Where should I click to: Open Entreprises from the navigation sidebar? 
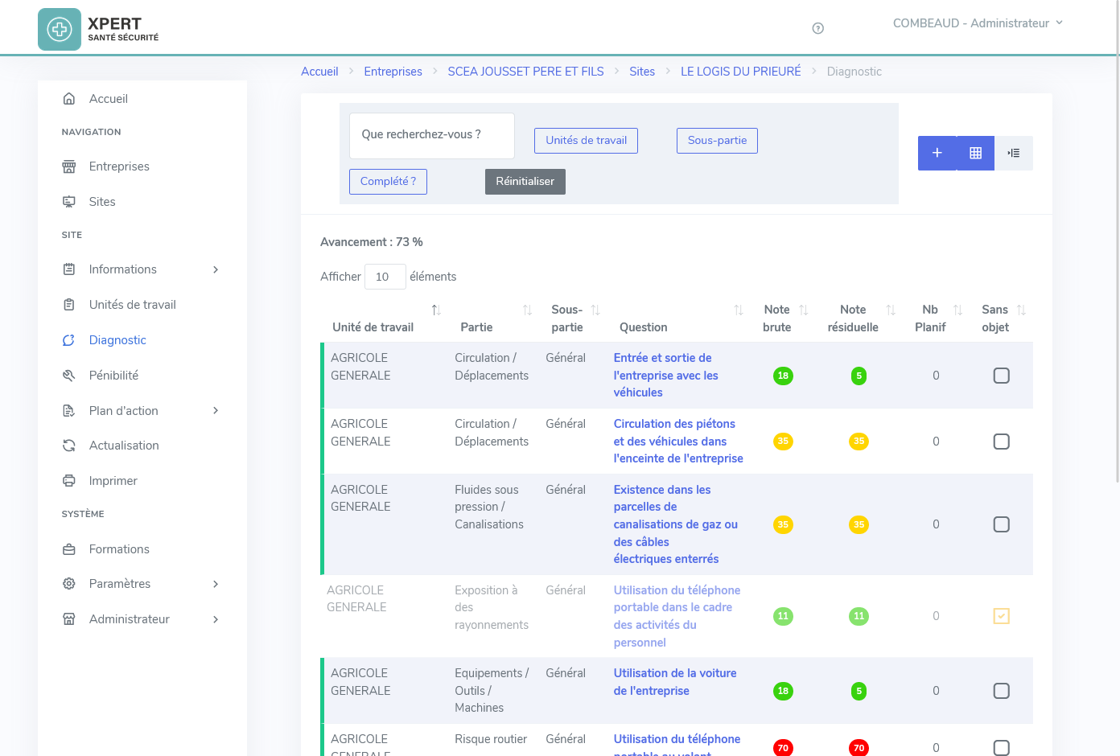point(70,166)
